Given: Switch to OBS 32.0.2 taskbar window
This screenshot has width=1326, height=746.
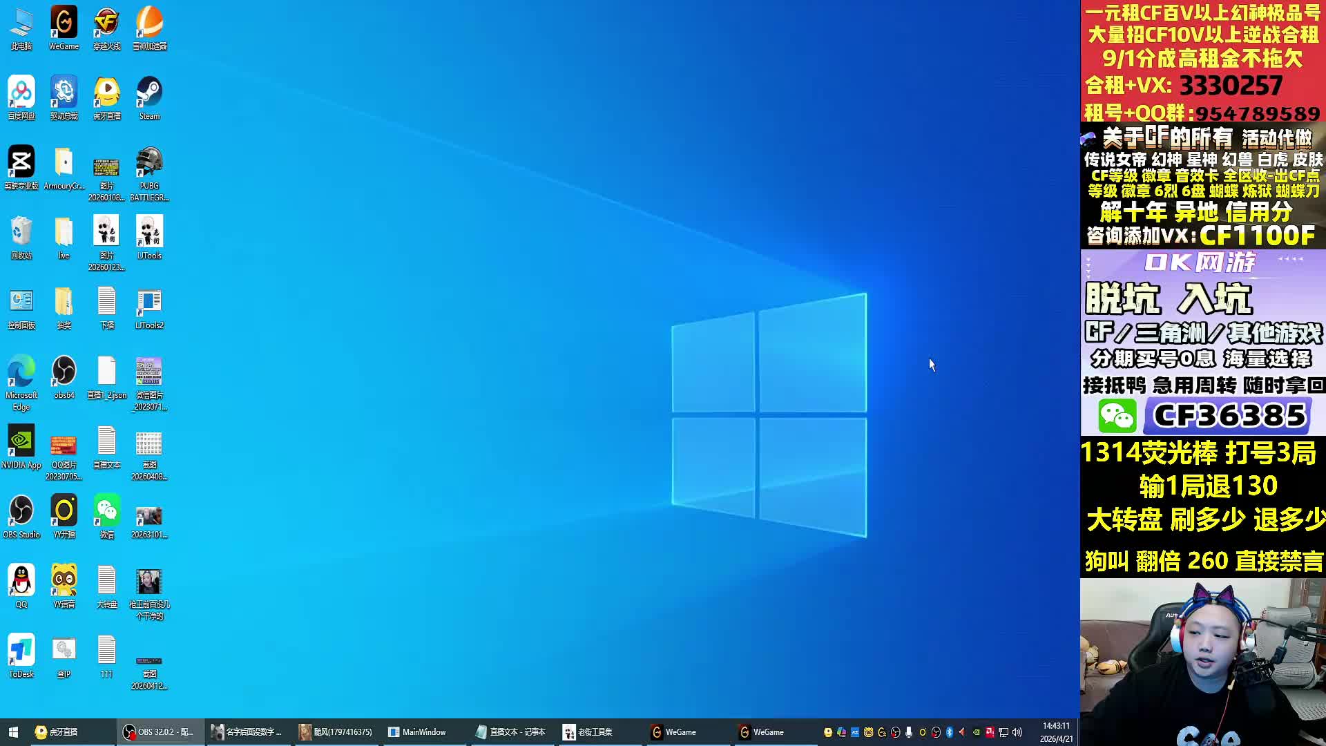Looking at the screenshot, I should [x=160, y=732].
